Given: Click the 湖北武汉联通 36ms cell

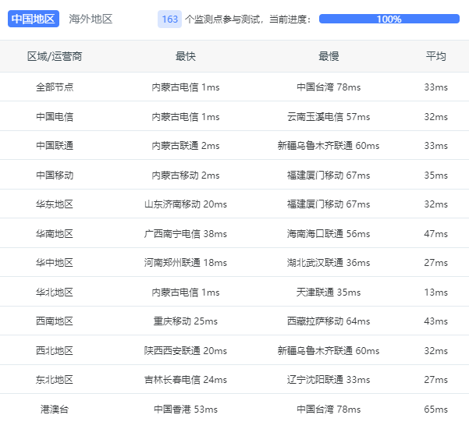Looking at the screenshot, I should 329,263.
